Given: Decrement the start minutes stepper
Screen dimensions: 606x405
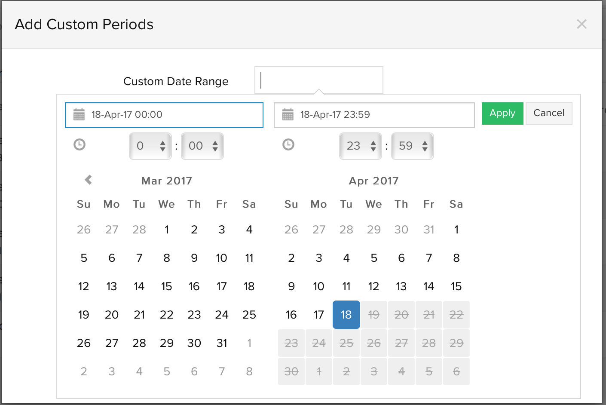Looking at the screenshot, I should point(215,150).
